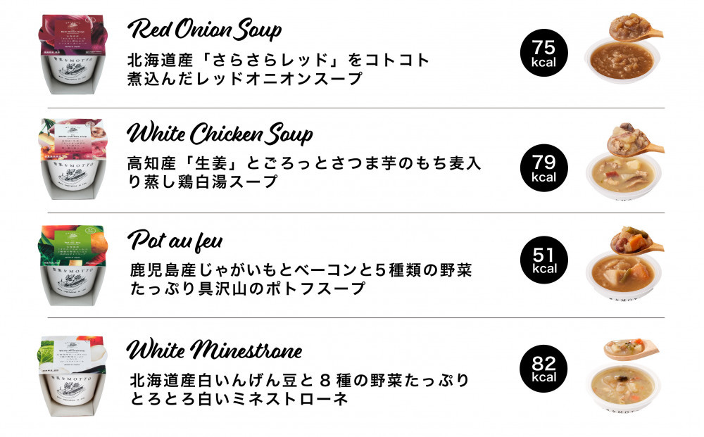Select the Pot au feu package image
Image resolution: width=704 pixels, height=437 pixels.
point(73,265)
